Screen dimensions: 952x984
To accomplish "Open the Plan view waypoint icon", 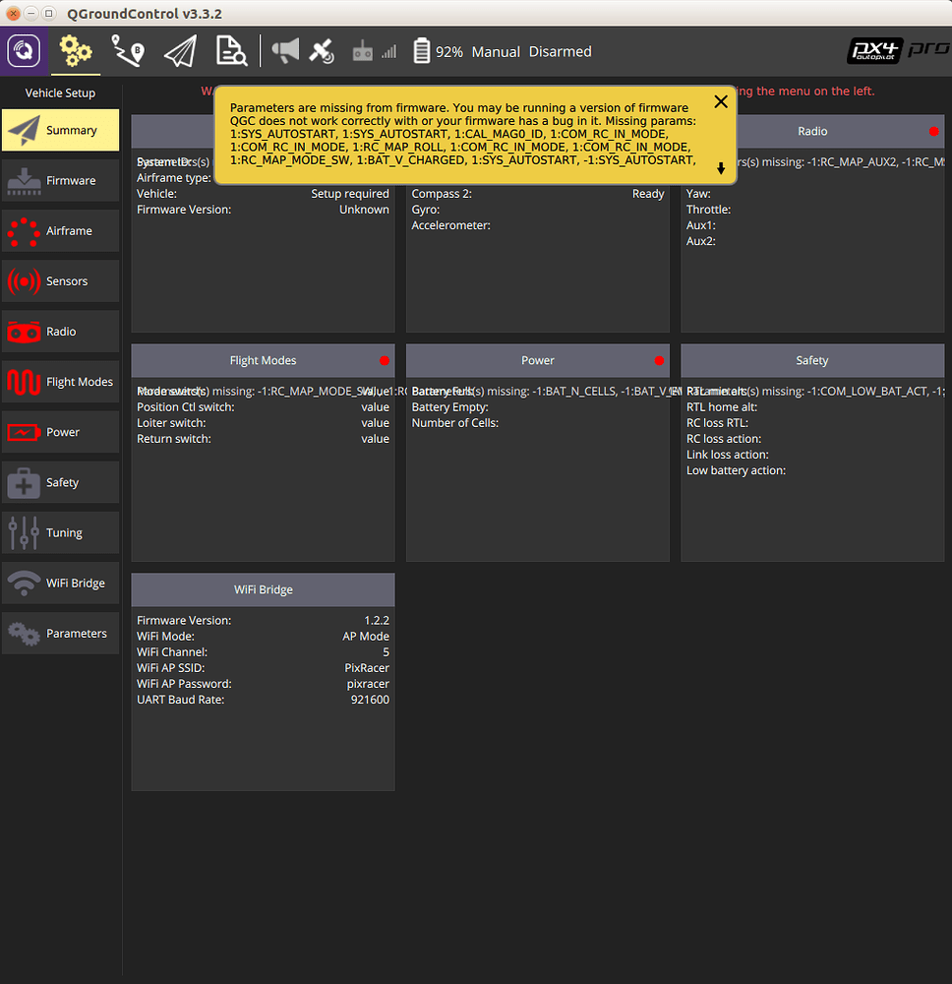I will pos(127,51).
